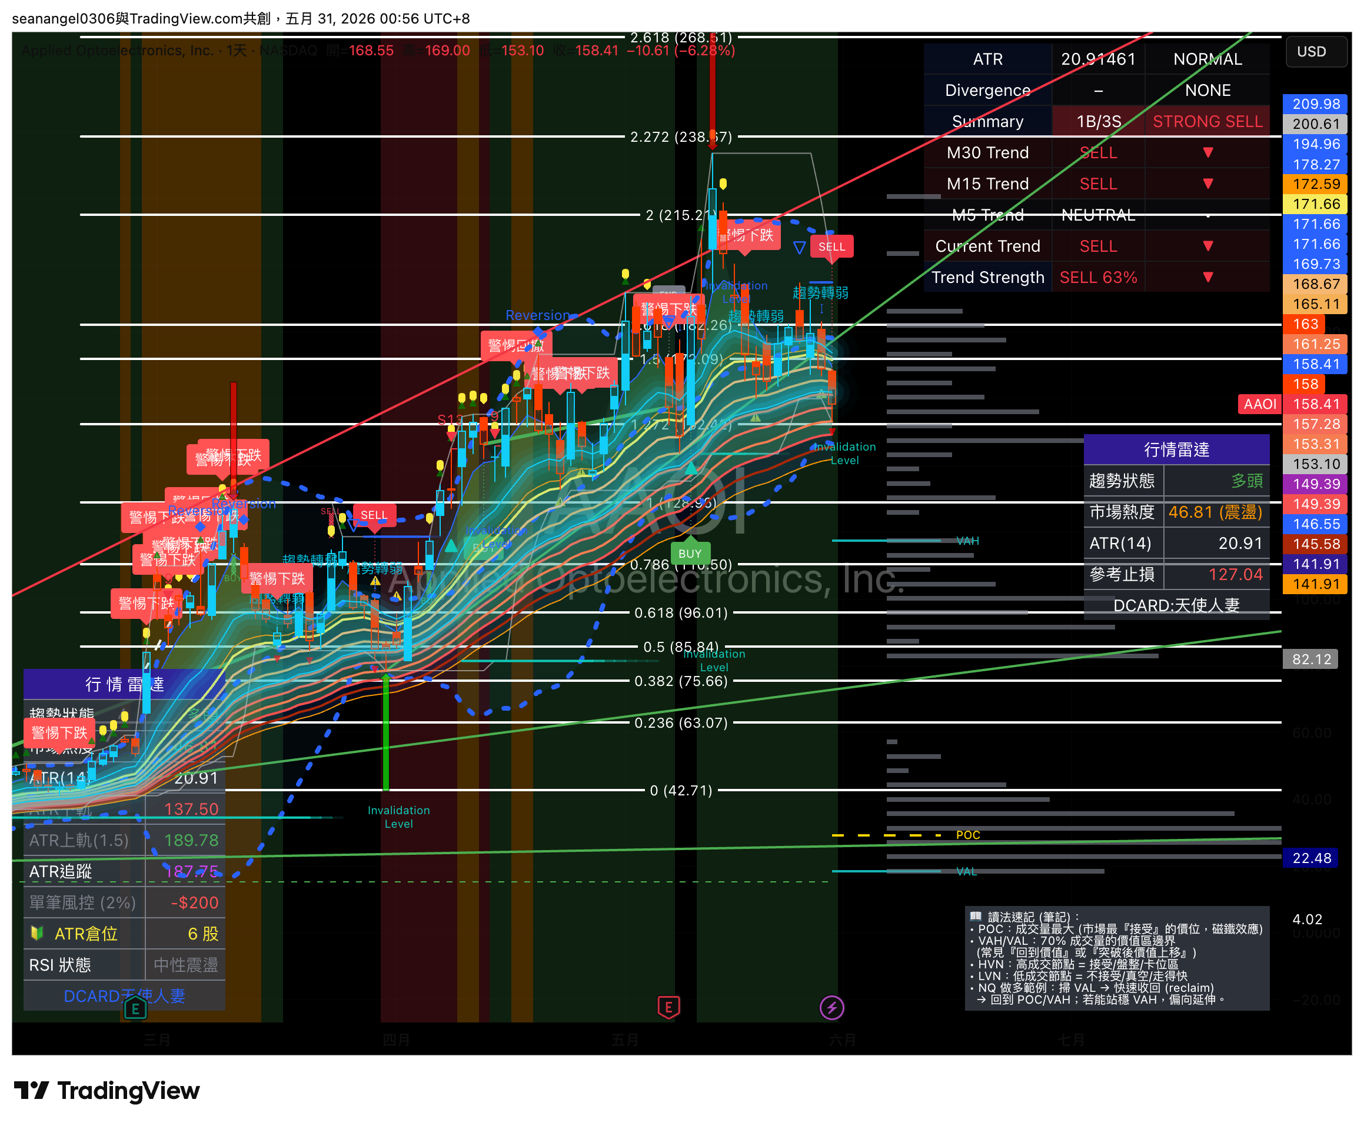The image size is (1364, 1126).
Task: Click the ATR倉位 beginner-badge icon
Action: tap(37, 932)
